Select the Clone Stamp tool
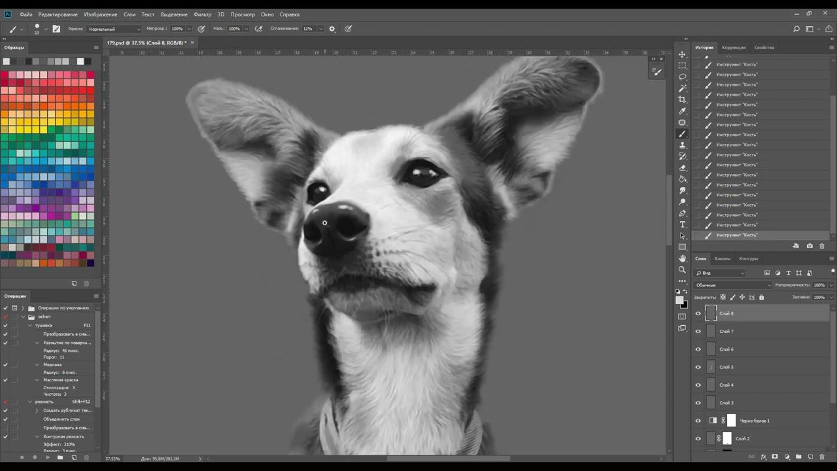The height and width of the screenshot is (471, 837). click(x=683, y=145)
